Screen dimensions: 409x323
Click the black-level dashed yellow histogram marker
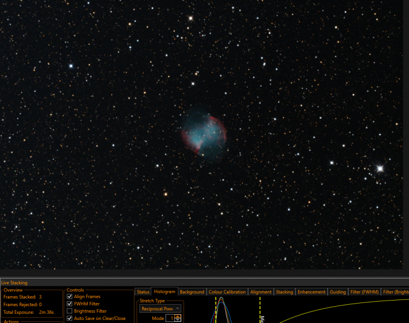[x=216, y=310]
